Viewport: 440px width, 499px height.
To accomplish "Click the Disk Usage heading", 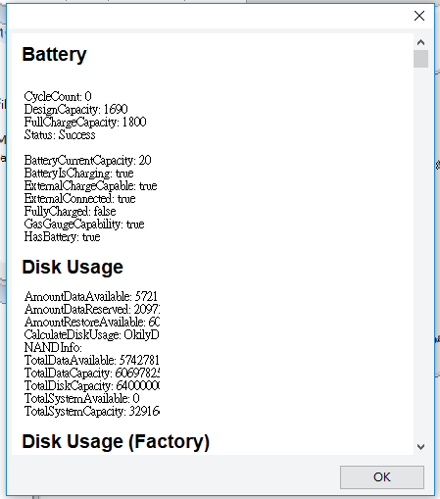I will (x=73, y=267).
